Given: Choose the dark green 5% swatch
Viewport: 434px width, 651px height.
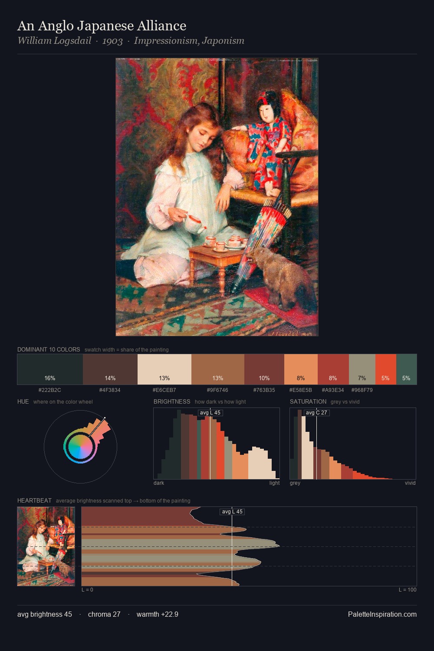Looking at the screenshot, I should (406, 369).
